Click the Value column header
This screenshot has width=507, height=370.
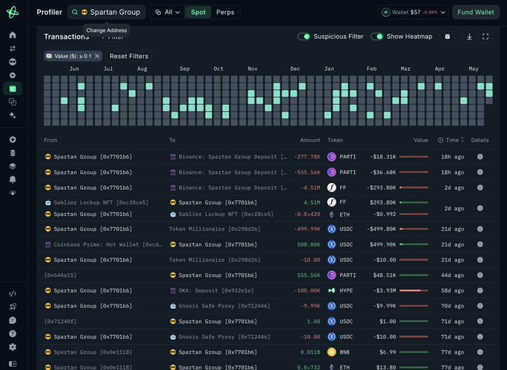(421, 140)
